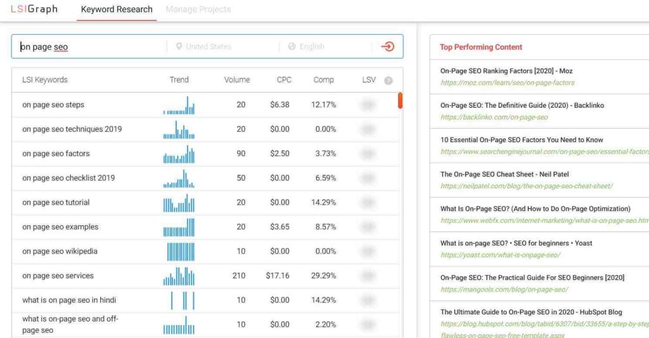
Task: Select keyword 'what is on-page seo and off-page seo'
Action: tap(70, 324)
